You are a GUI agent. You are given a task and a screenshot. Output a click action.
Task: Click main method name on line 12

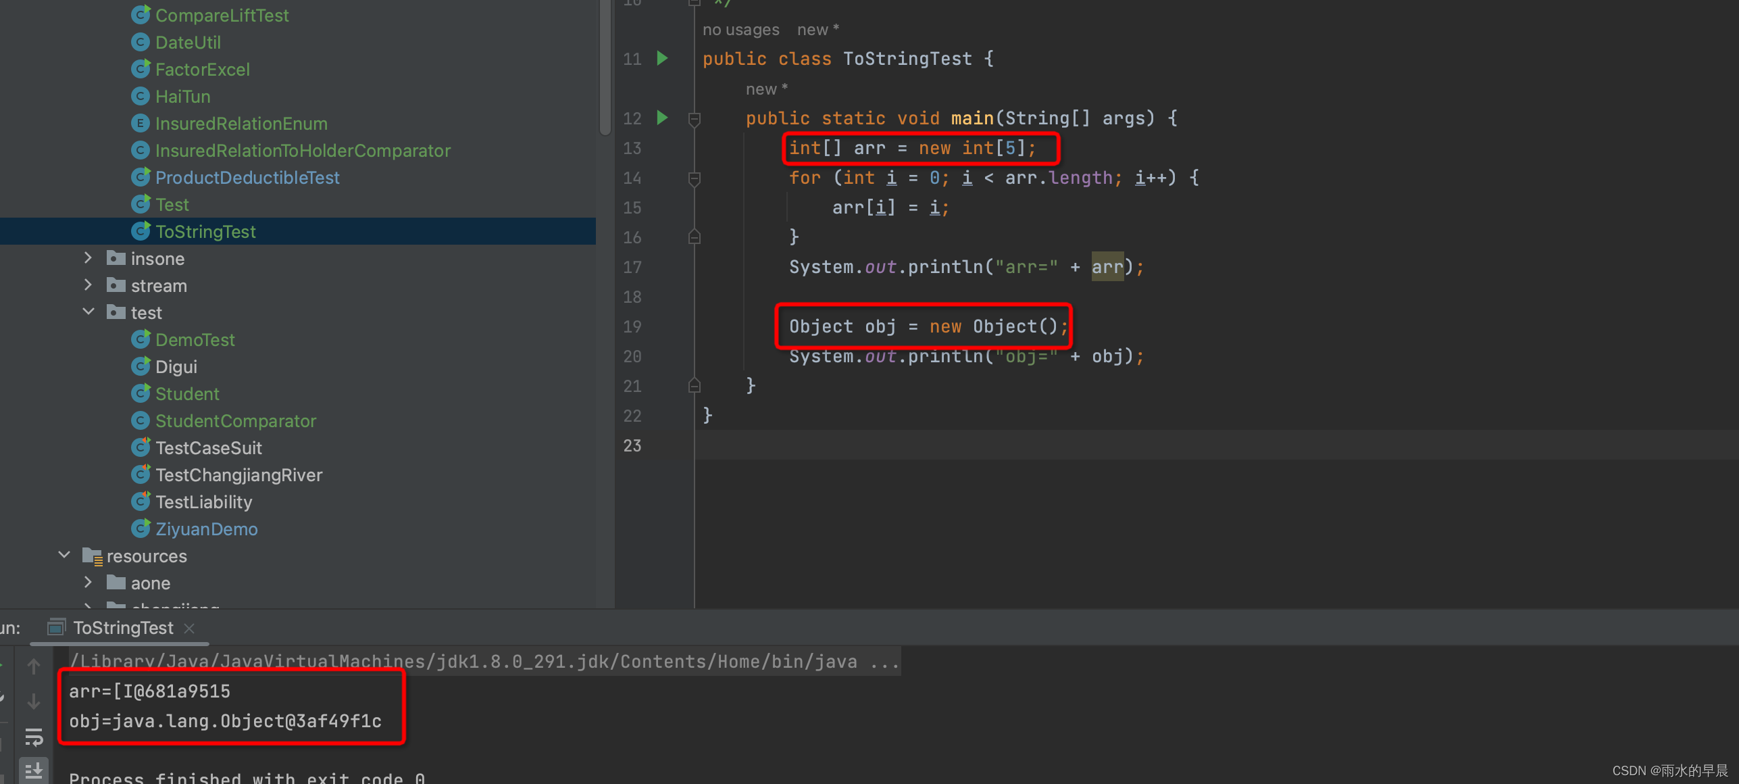pyautogui.click(x=972, y=118)
